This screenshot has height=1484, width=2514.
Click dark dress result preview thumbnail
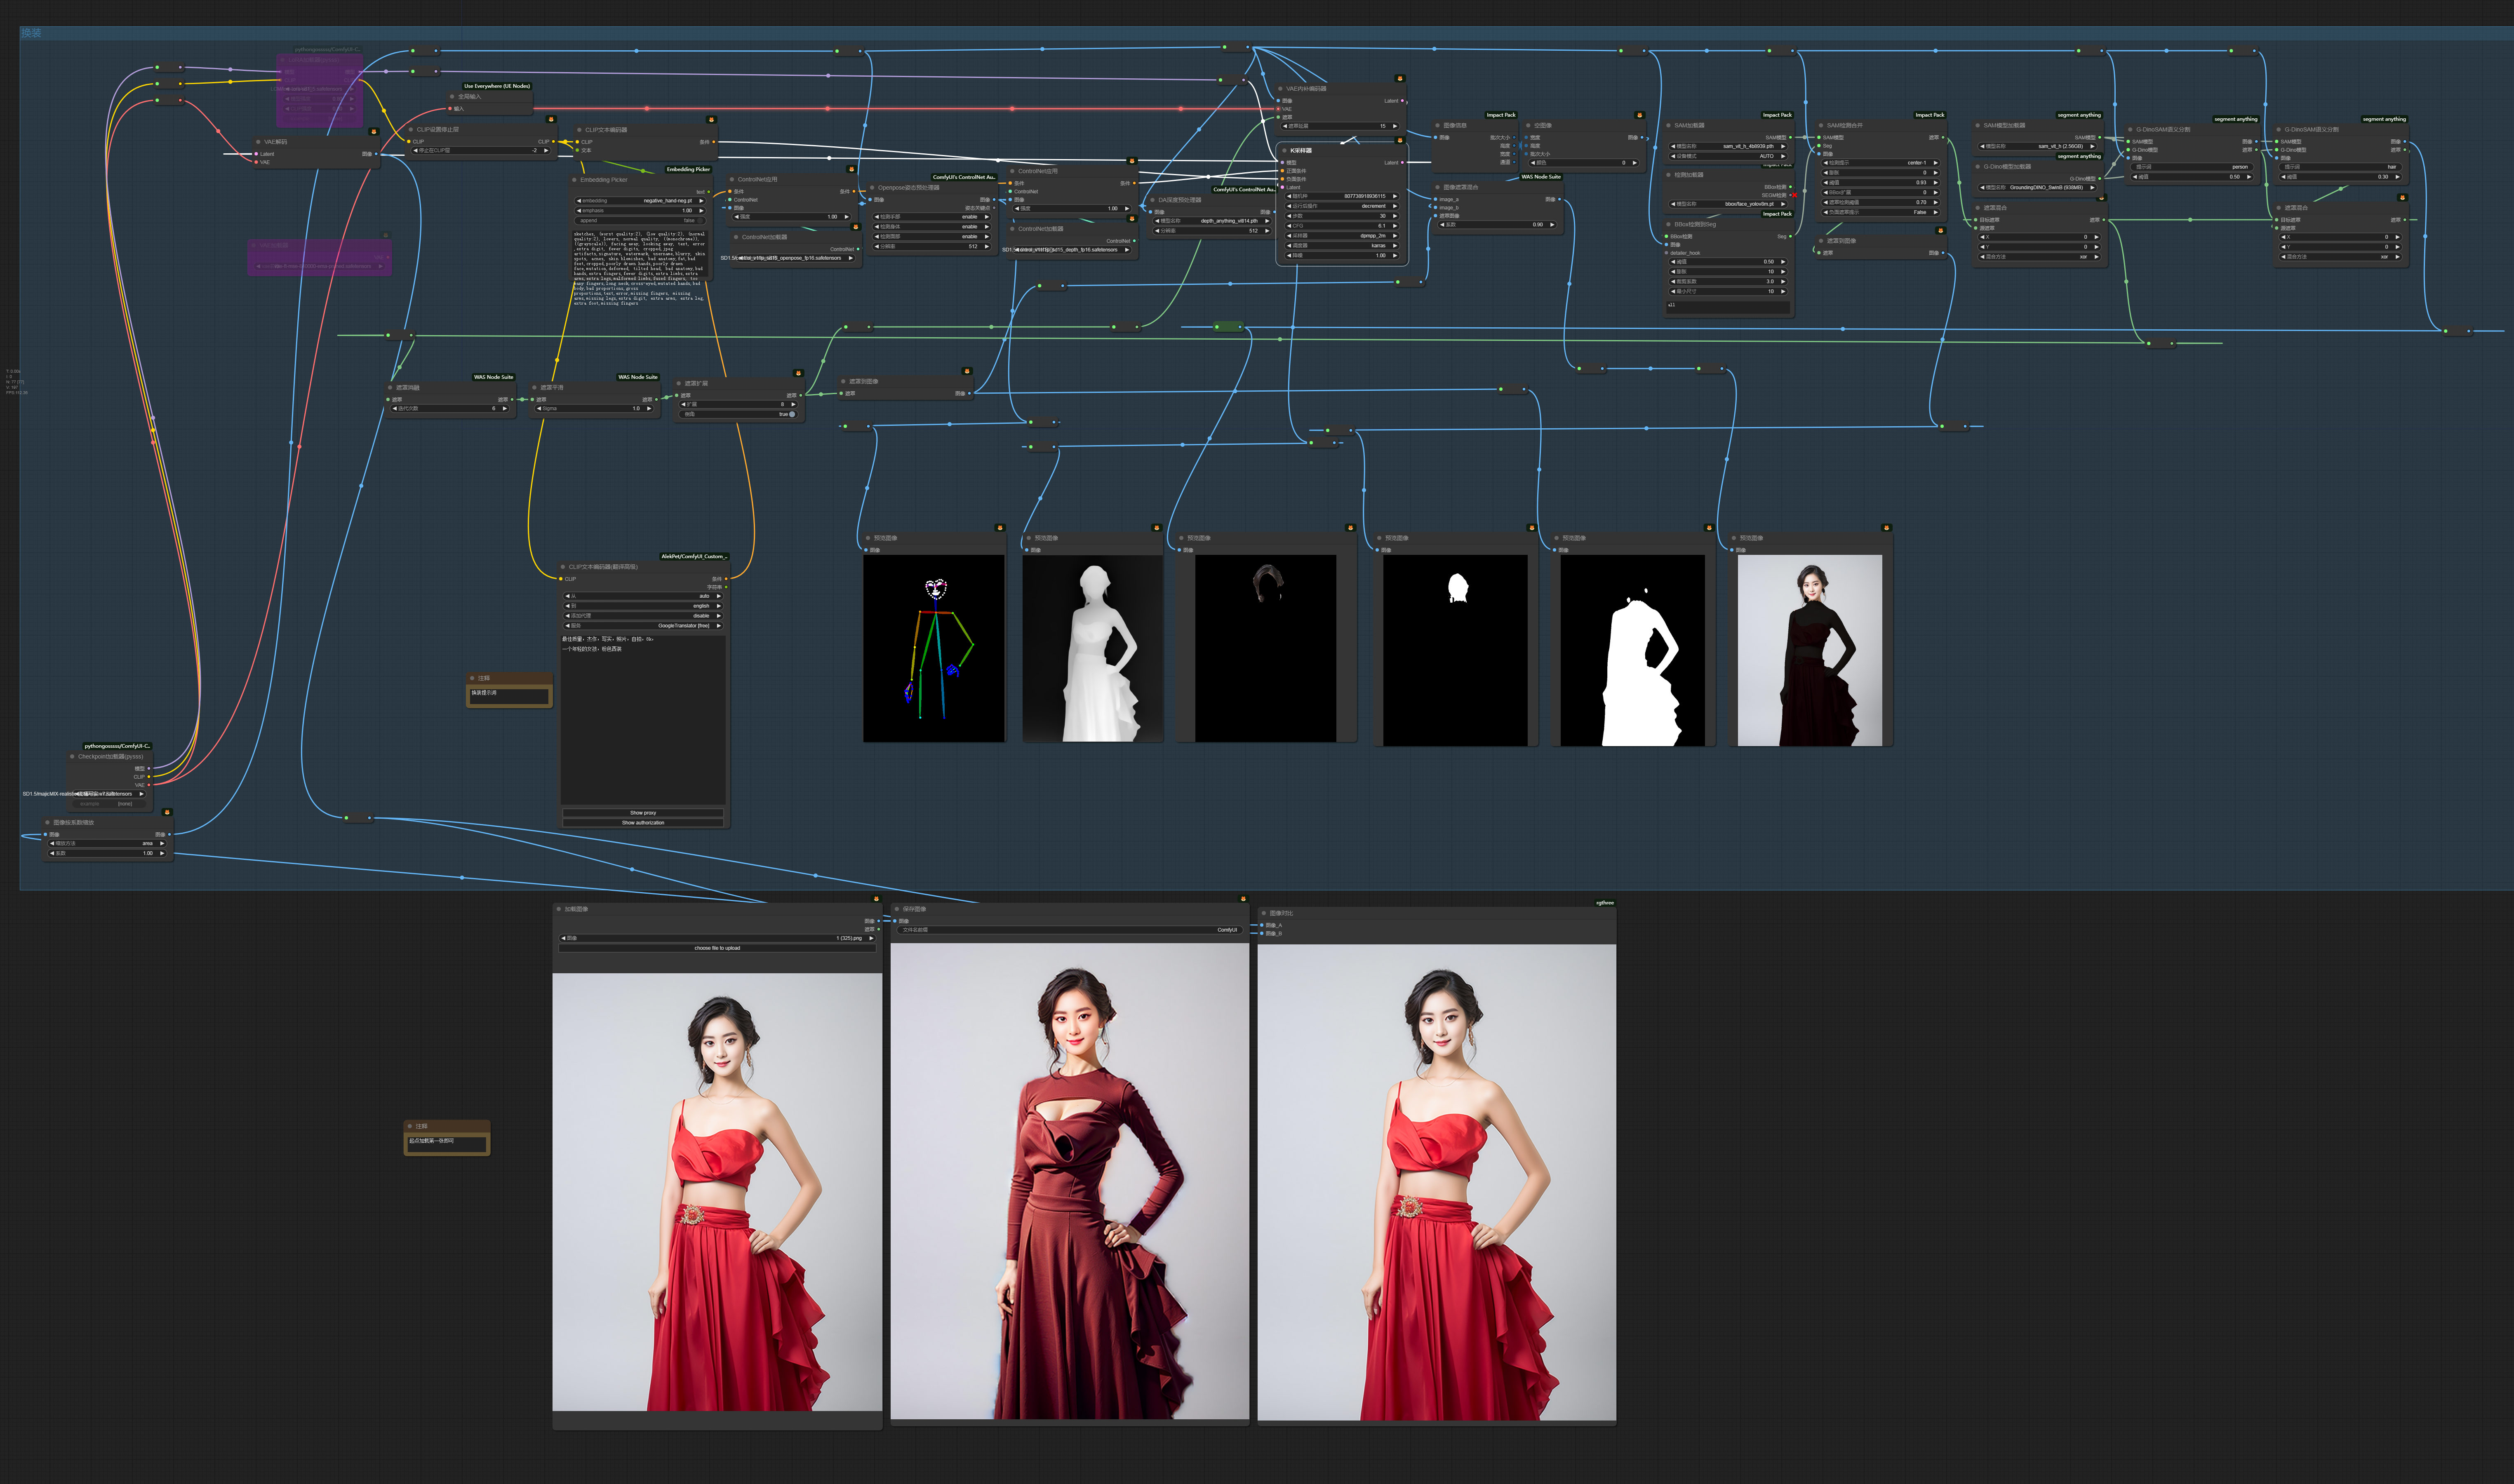tap(1810, 651)
